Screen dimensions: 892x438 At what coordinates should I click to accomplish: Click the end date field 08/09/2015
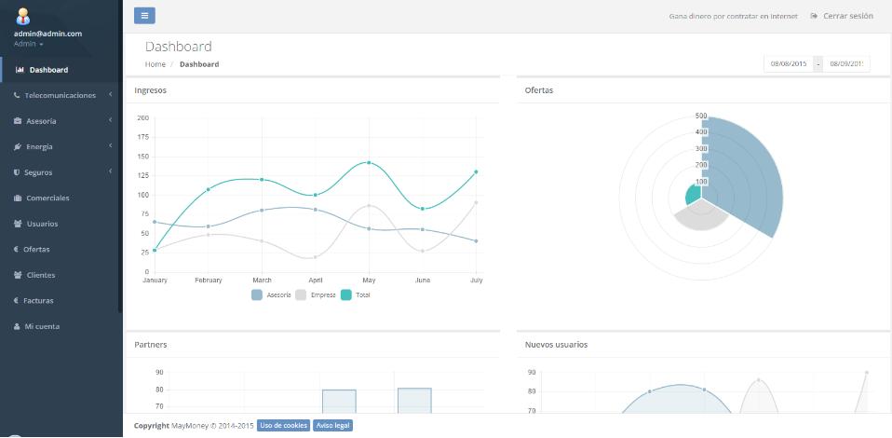point(846,63)
